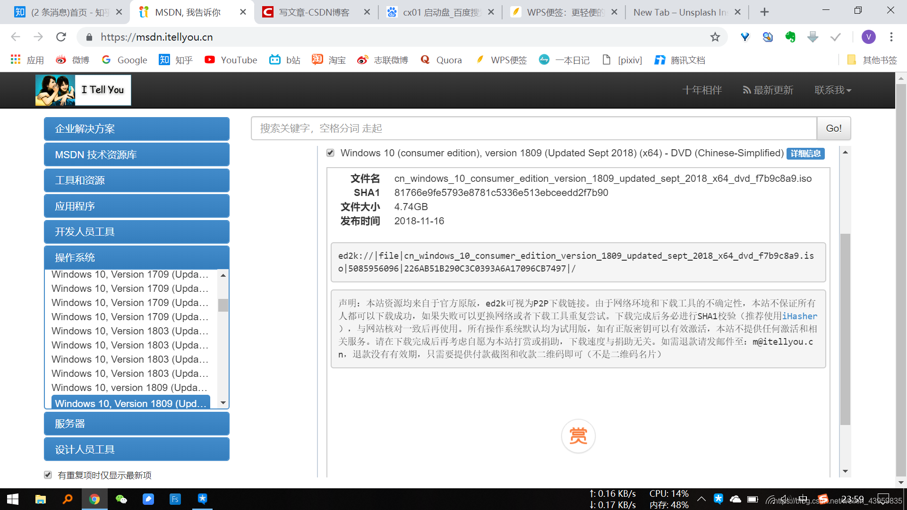Open the Google bookmark
The width and height of the screenshot is (907, 510).
(125, 60)
